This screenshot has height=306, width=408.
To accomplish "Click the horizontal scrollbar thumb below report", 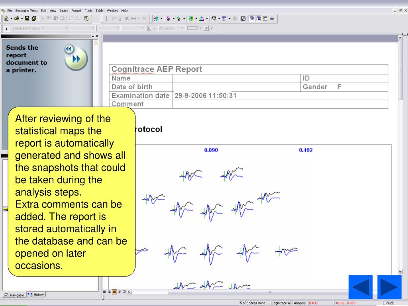I will pos(258,292).
